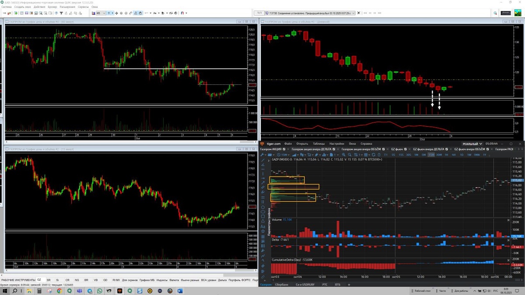Open the crosshair tool dropdown arrow in QUIK
This screenshot has height=295, width=525.
click(113, 13)
